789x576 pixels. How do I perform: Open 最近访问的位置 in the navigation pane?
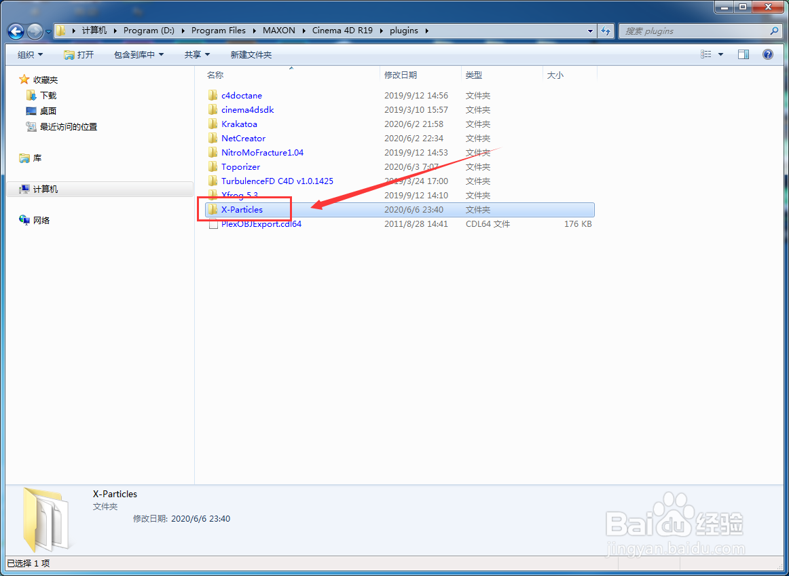(69, 126)
